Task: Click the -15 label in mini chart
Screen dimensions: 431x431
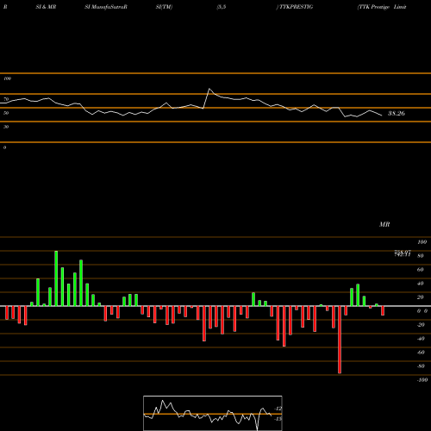Action: [278, 419]
